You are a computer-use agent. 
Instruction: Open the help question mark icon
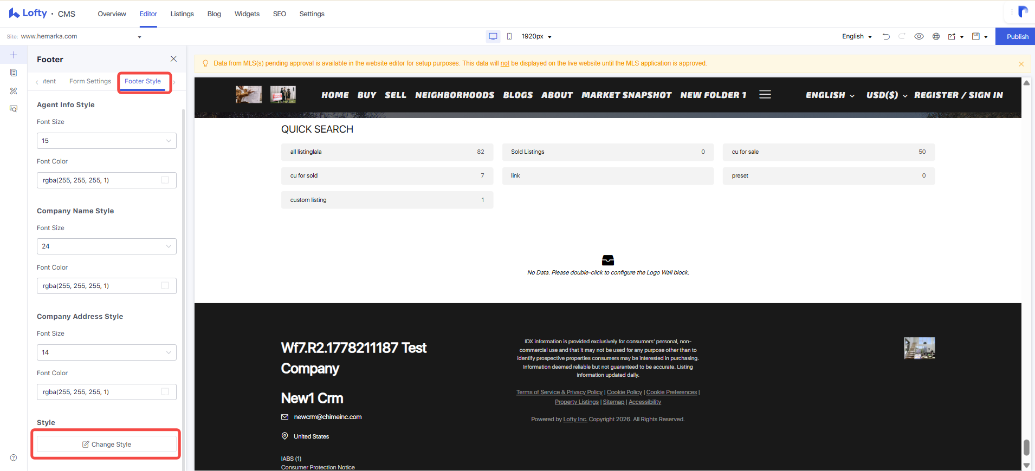14,457
